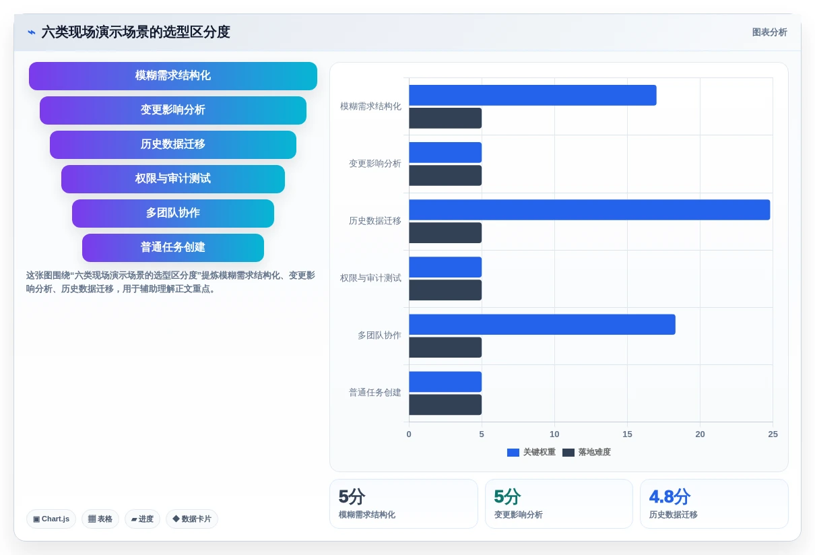Viewport: 815px width, 555px height.
Task: Click the description paragraph starting 这张图围绕
Action: (170, 282)
